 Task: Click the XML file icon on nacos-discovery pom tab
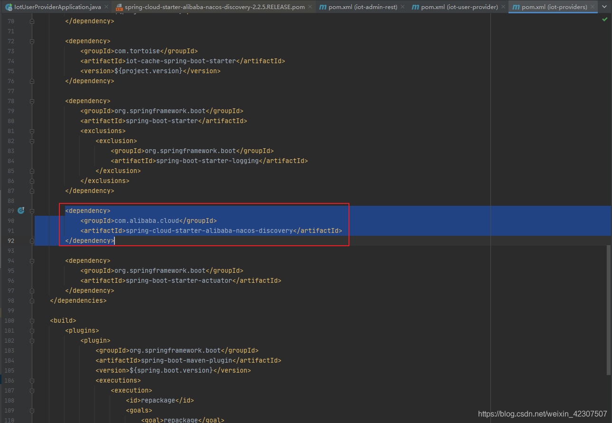[119, 7]
